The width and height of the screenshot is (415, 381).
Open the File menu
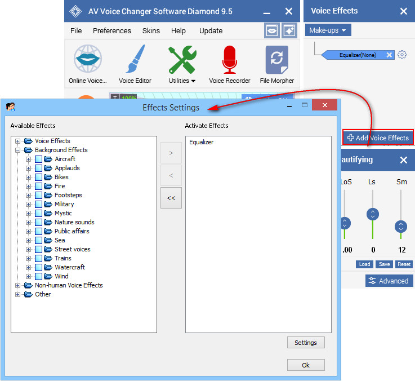pos(76,31)
